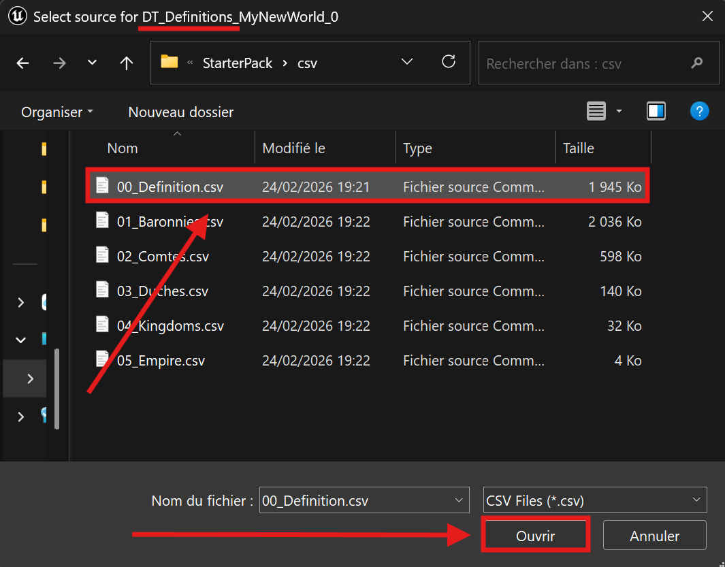Click the Annuler button
This screenshot has height=567, width=725.
coord(655,536)
